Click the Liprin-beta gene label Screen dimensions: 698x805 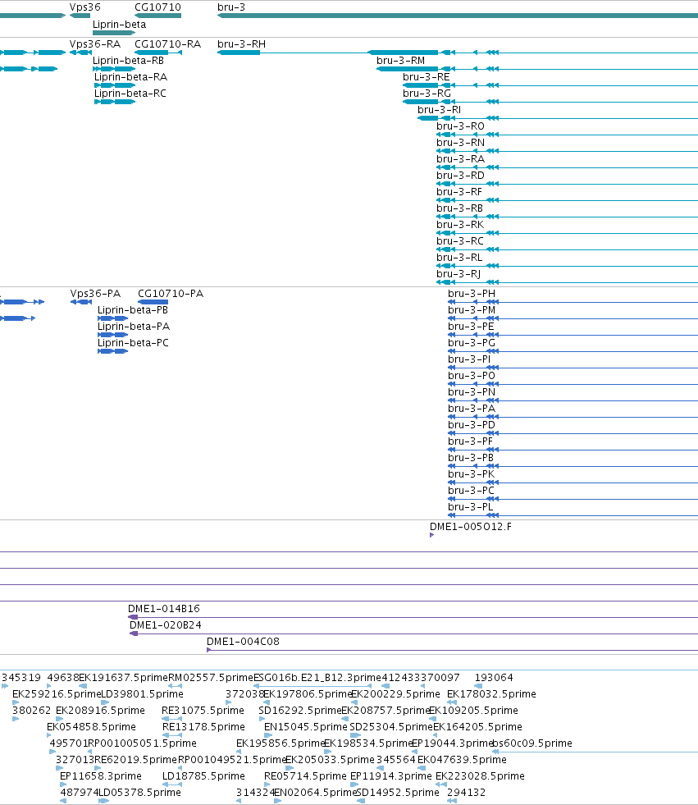119,24
